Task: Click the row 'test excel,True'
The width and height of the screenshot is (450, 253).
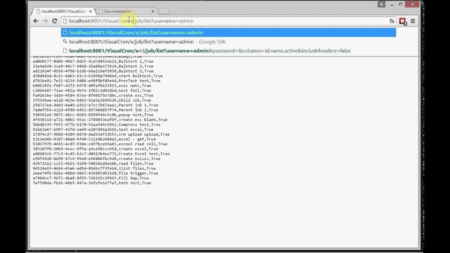Action: click(93, 130)
